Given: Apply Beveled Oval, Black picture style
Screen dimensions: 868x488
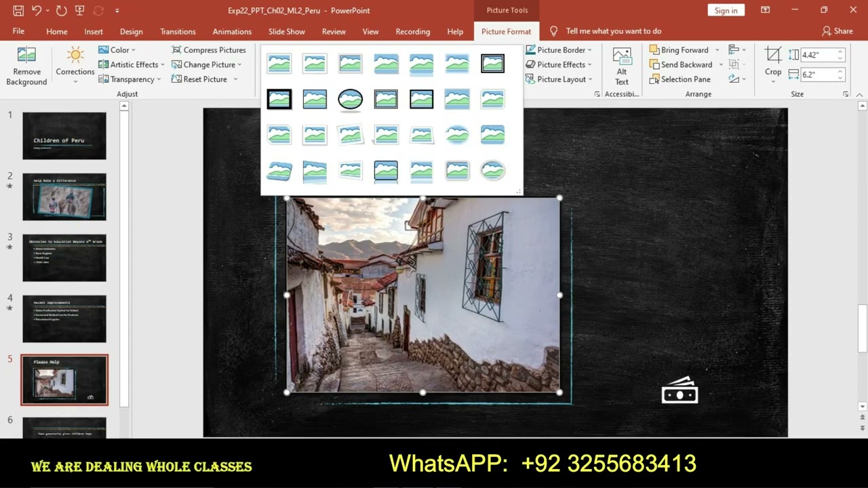Looking at the screenshot, I should (x=351, y=99).
